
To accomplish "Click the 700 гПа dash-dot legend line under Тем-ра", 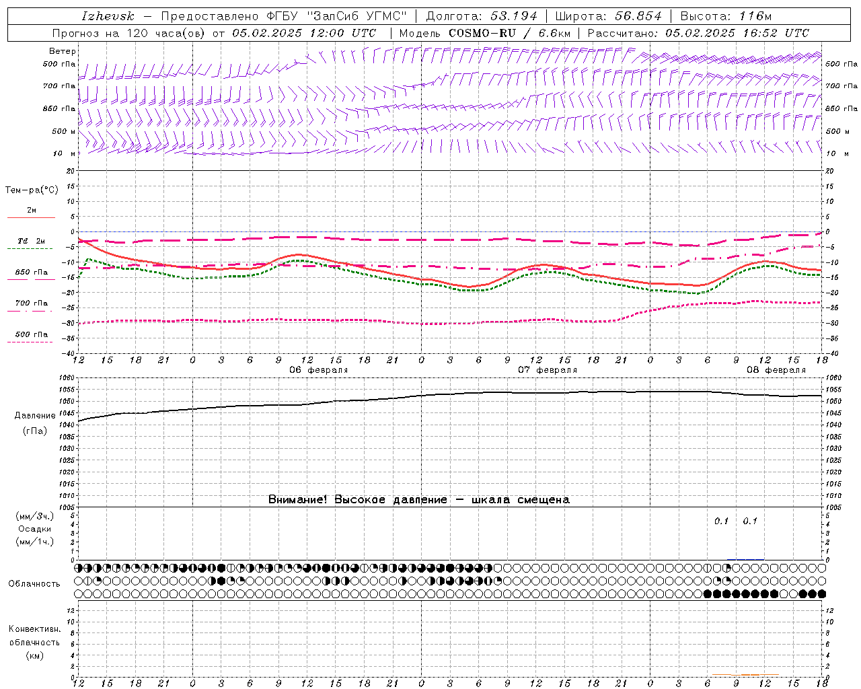I will coord(30,311).
